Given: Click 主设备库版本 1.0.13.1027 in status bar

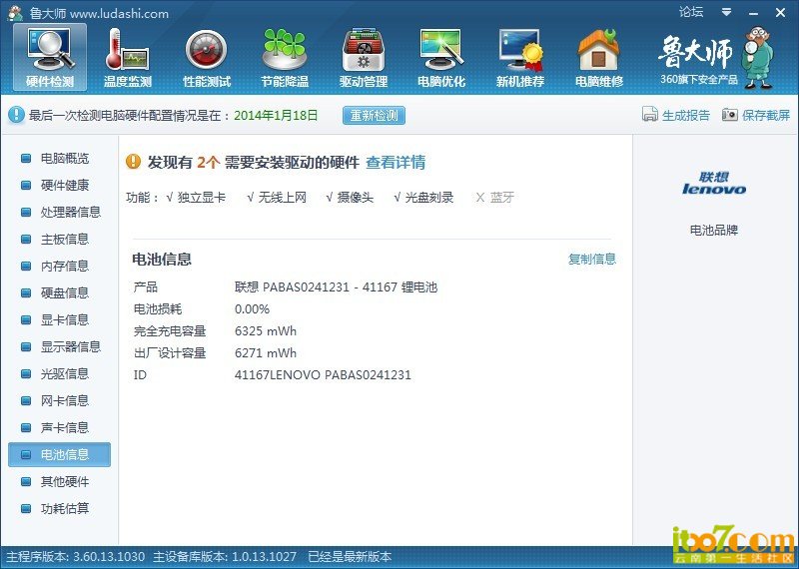Looking at the screenshot, I should pos(225,557).
